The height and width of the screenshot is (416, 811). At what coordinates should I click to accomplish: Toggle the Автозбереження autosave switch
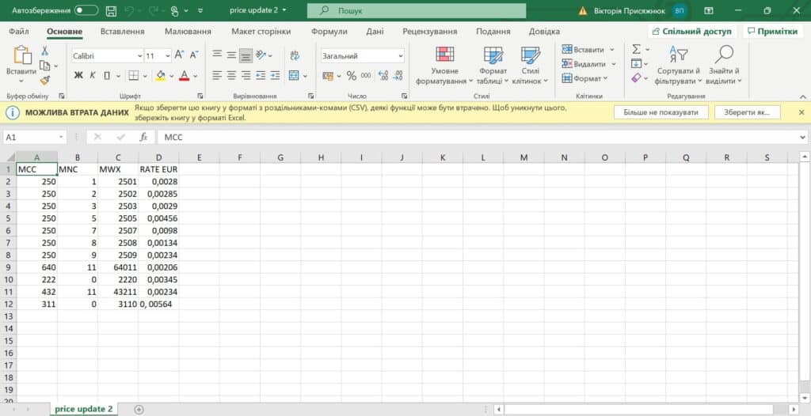click(x=86, y=11)
